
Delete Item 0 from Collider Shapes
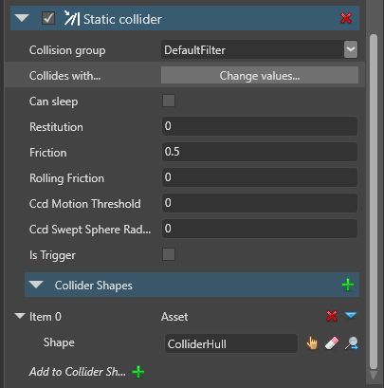(x=332, y=316)
